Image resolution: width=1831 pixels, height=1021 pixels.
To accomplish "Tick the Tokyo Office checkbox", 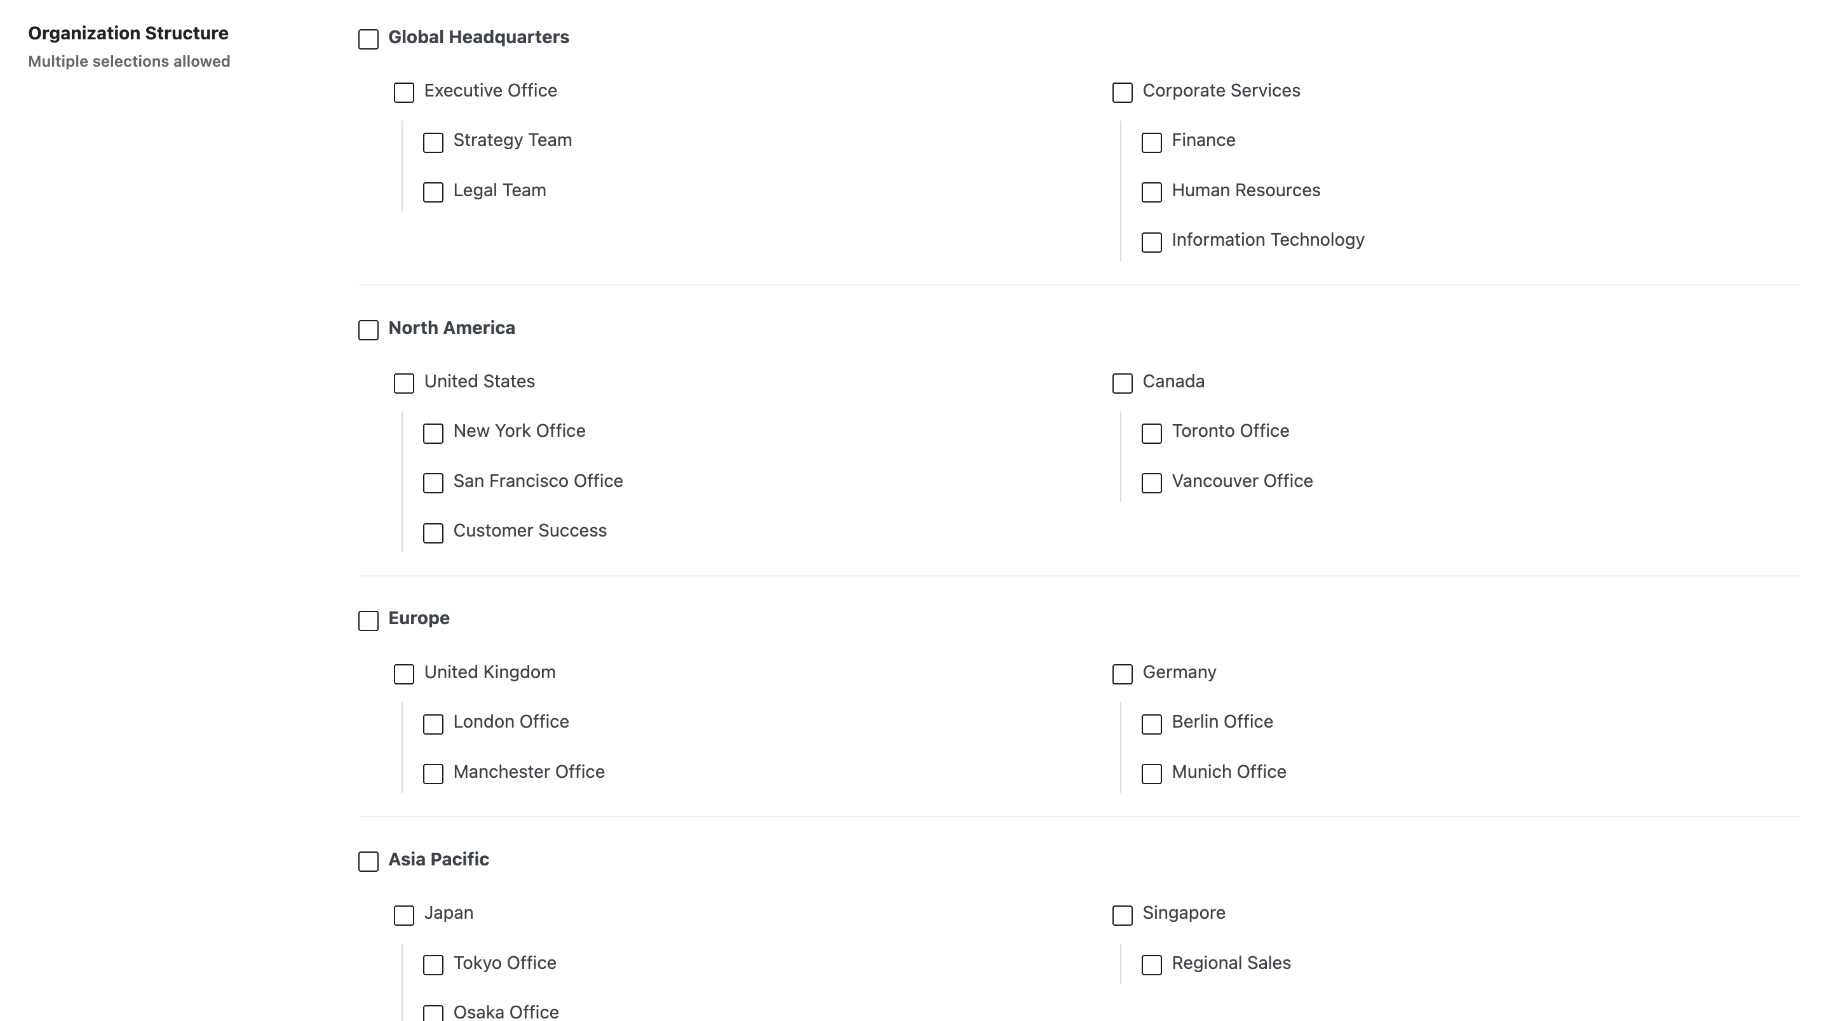I will (433, 965).
